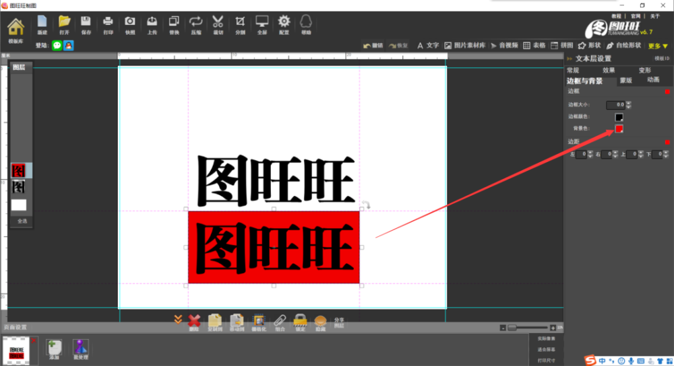Collapse the layer toolbar double chevron
Viewport: 674px width, 366px height.
point(178,320)
